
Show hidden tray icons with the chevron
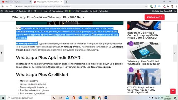click(x=149, y=98)
